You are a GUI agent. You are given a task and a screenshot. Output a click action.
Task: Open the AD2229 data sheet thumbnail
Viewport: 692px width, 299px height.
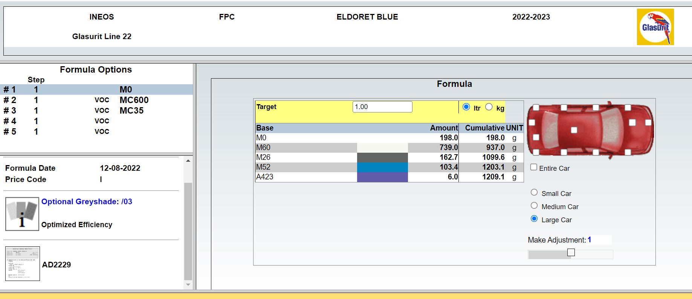click(x=23, y=264)
